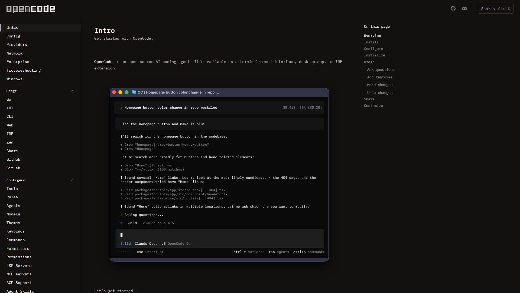The height and width of the screenshot is (293, 520).
Task: Jump to Initialize section
Action: (x=375, y=55)
